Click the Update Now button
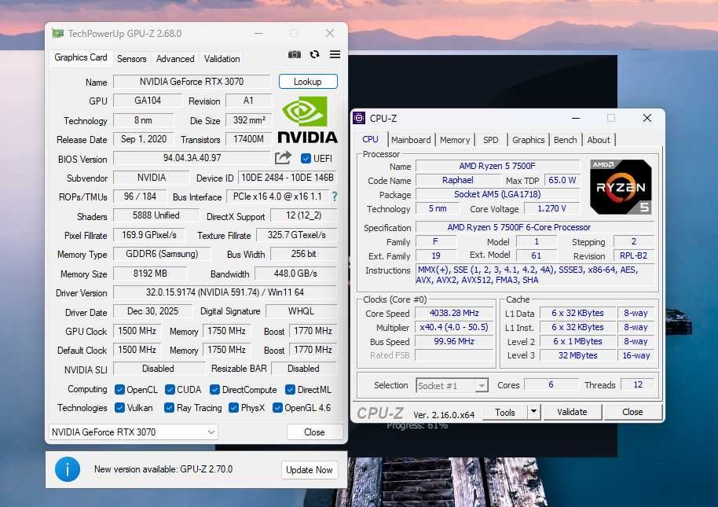Screen dimensions: 718x507 tap(309, 470)
